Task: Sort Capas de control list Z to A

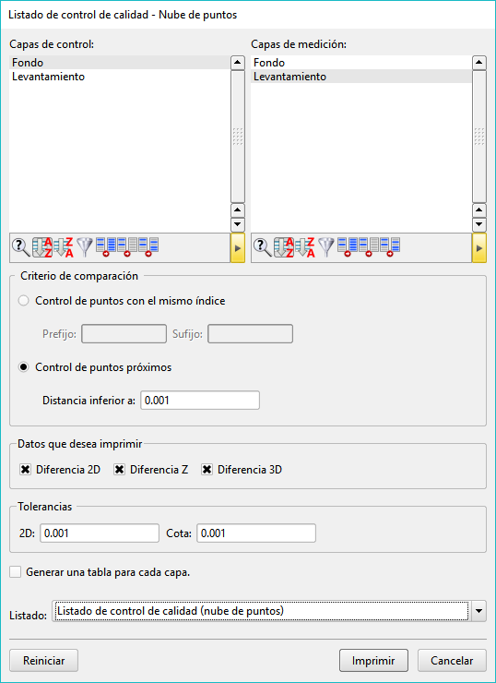Action: pyautogui.click(x=64, y=248)
